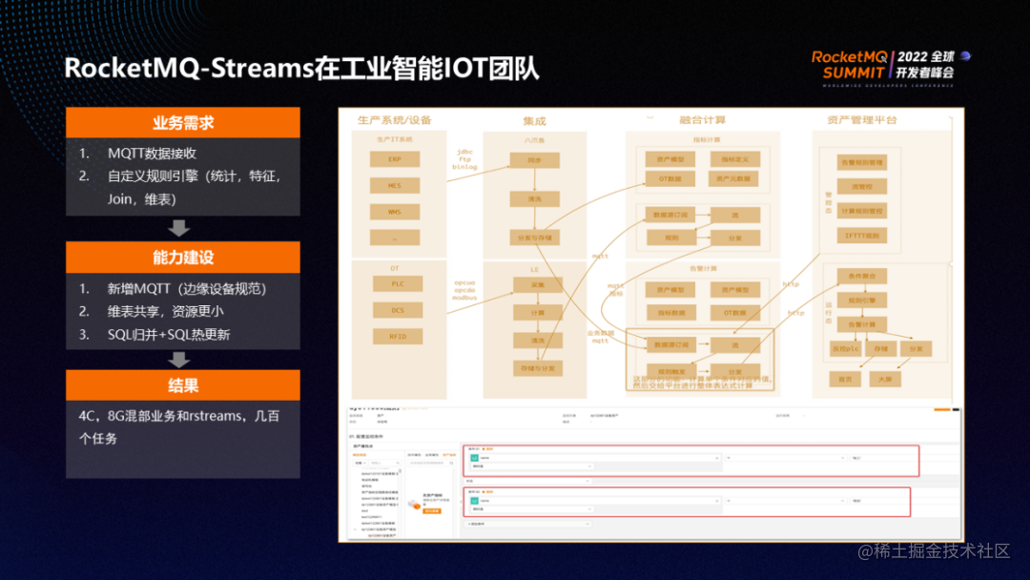The width and height of the screenshot is (1030, 580).
Task: Click 'SQL归并+SQL热更新' list item
Action: click(169, 335)
